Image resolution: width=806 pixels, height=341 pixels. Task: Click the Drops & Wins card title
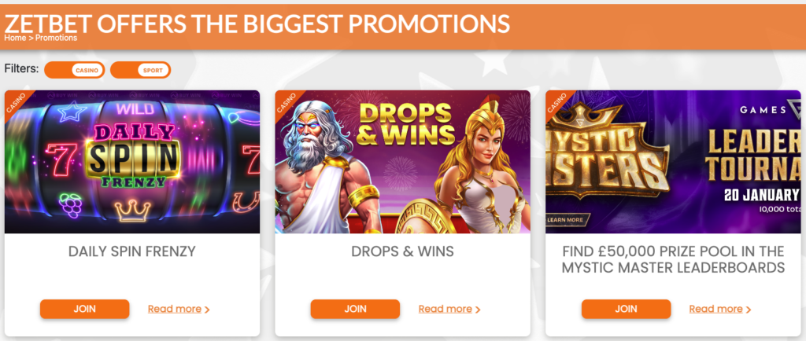point(402,251)
